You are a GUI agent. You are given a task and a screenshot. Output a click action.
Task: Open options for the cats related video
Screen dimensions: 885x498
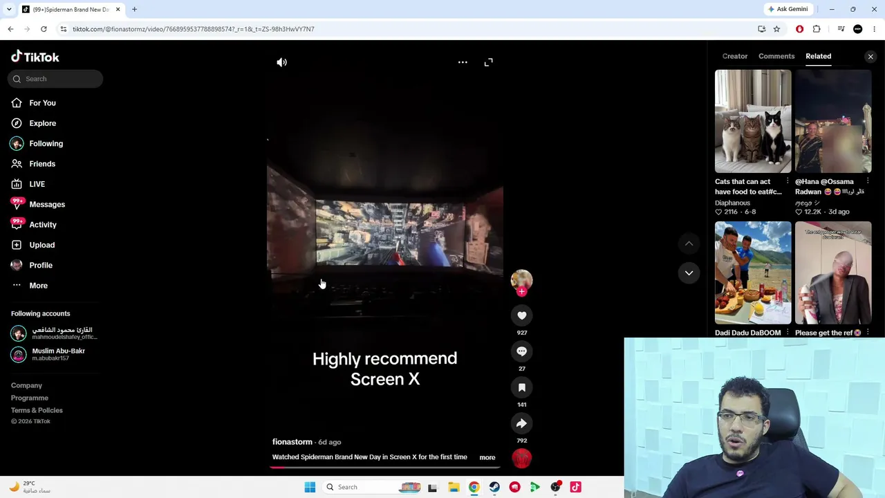click(x=788, y=182)
